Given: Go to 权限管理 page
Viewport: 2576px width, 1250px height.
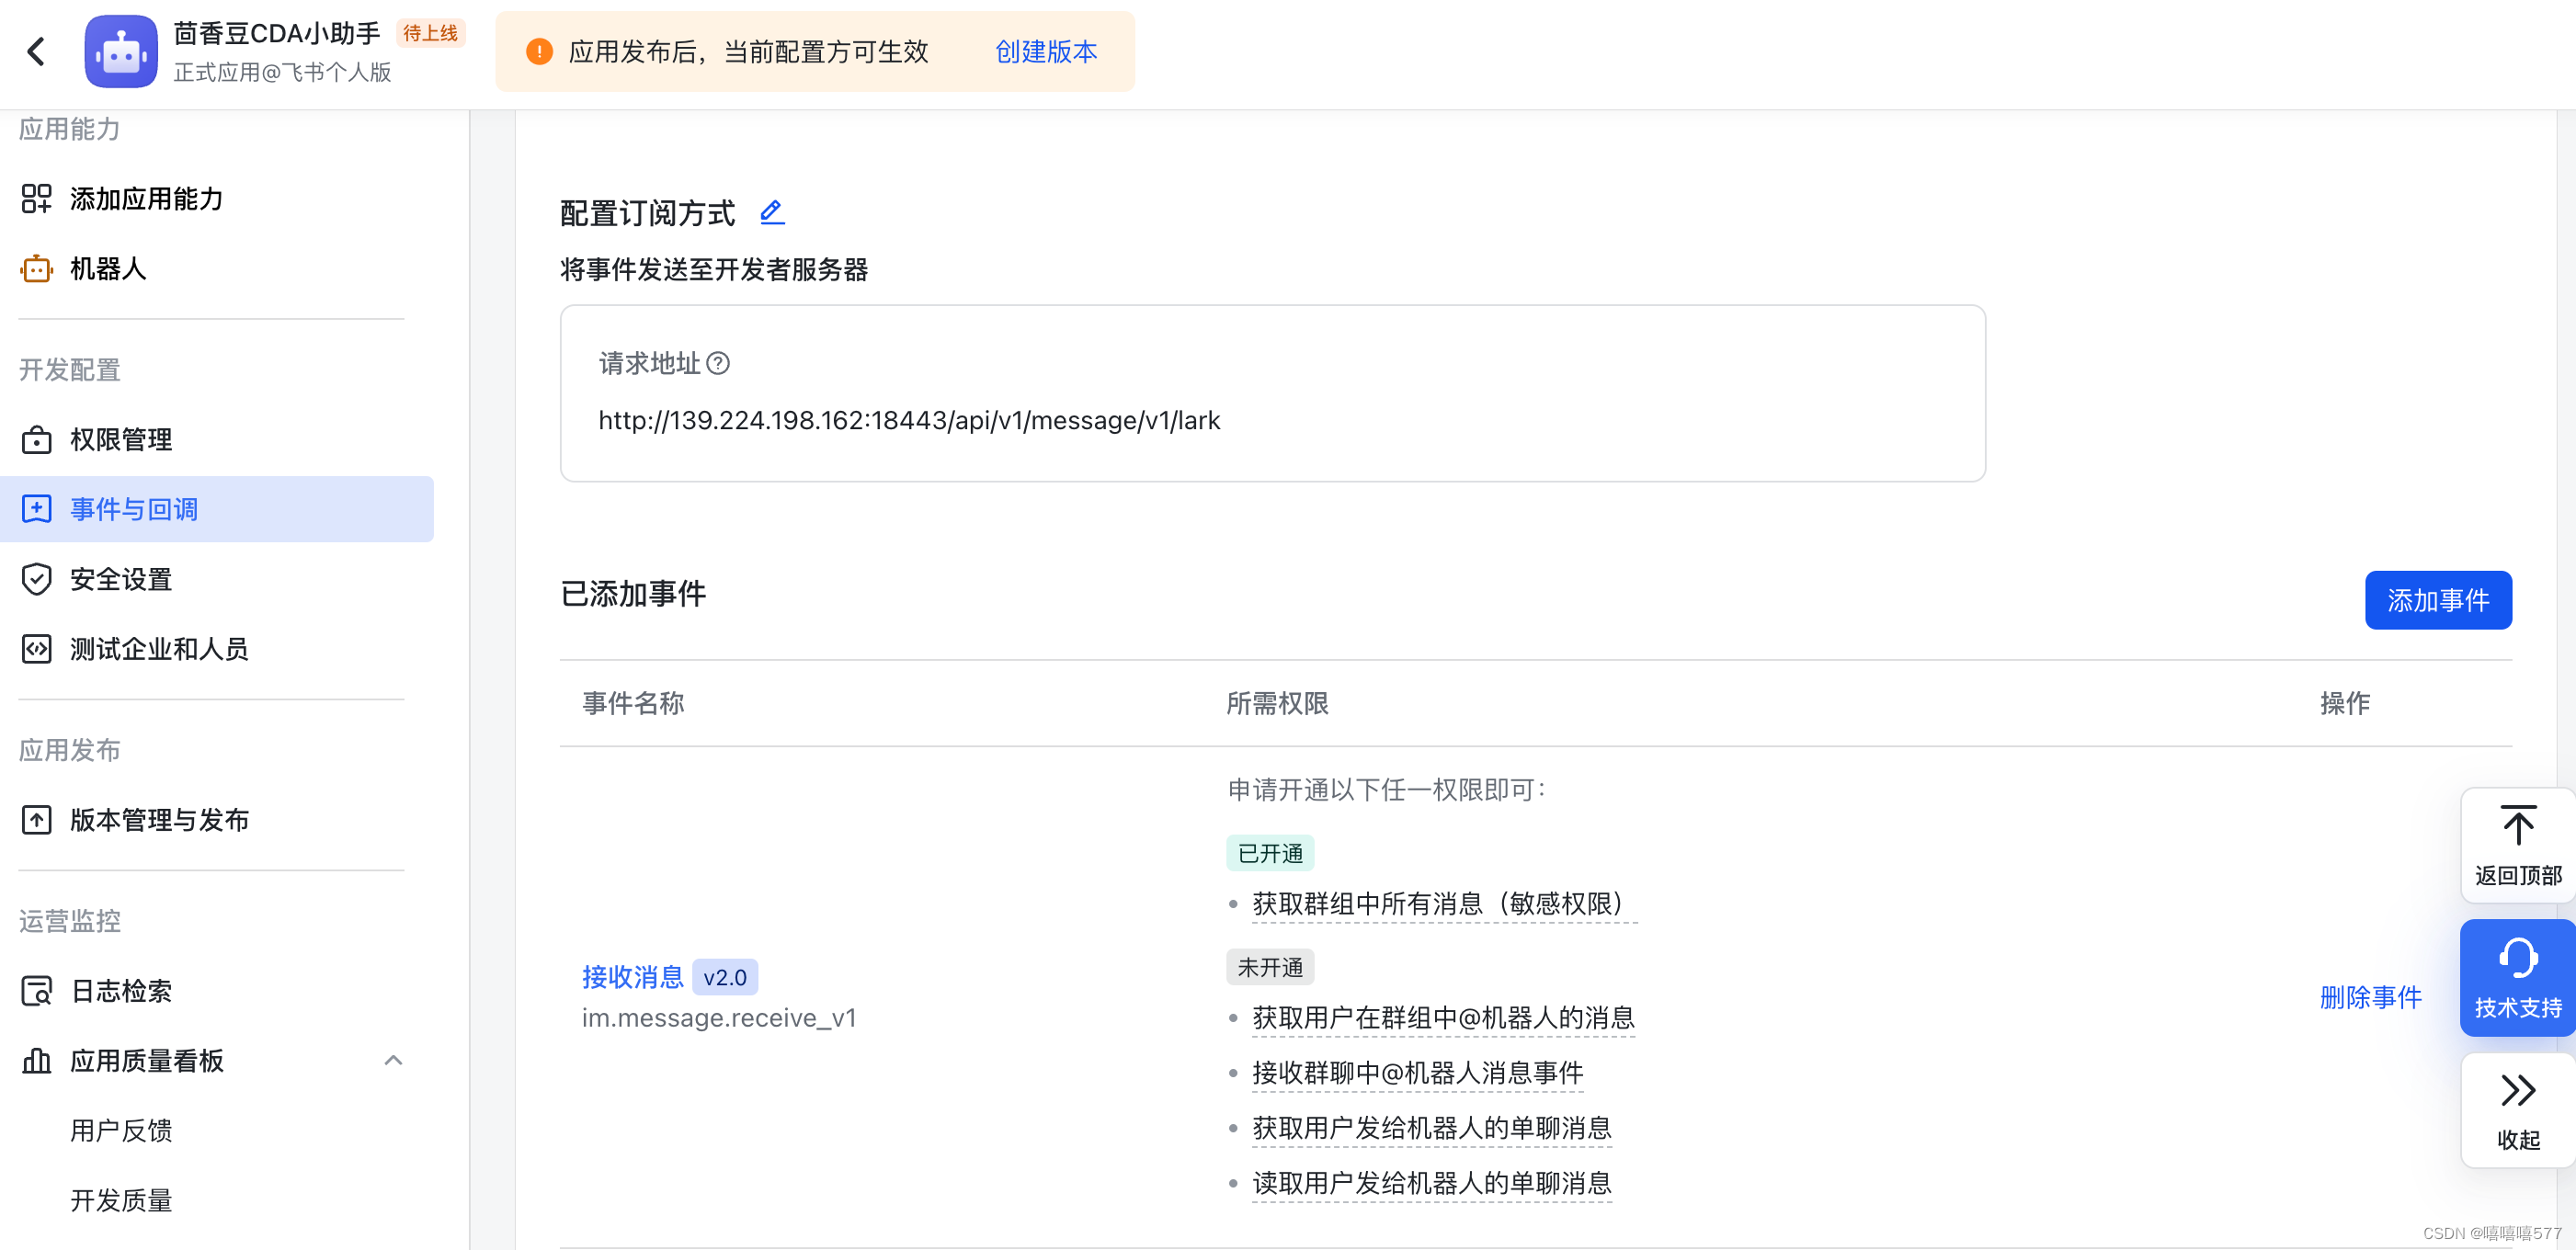Looking at the screenshot, I should click(x=121, y=439).
